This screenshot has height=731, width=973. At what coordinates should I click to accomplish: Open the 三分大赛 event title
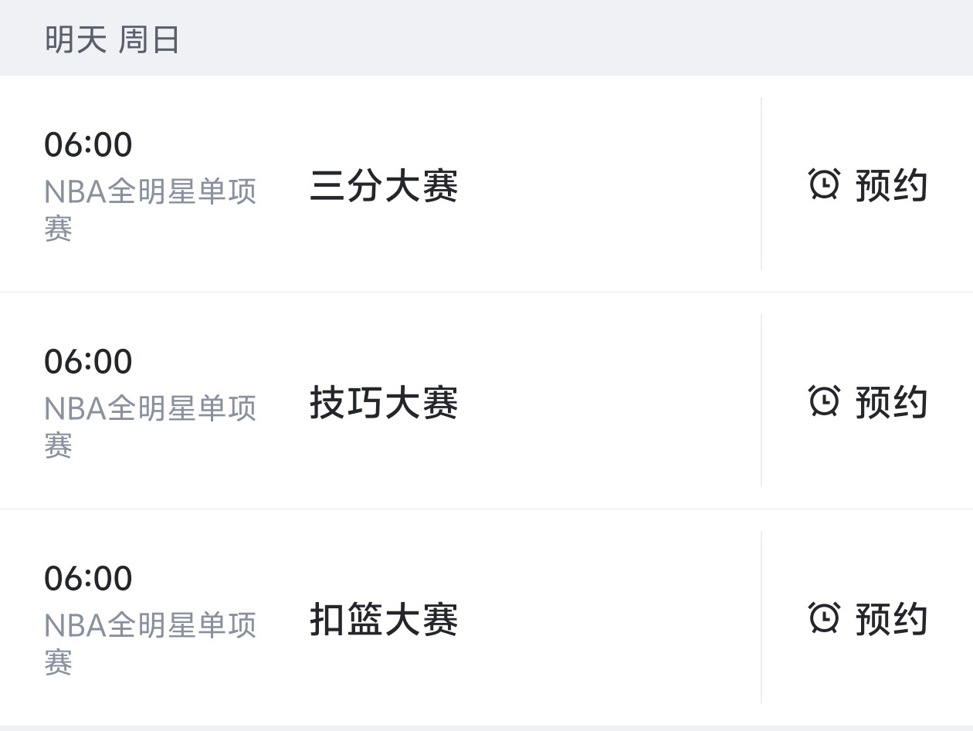(384, 186)
